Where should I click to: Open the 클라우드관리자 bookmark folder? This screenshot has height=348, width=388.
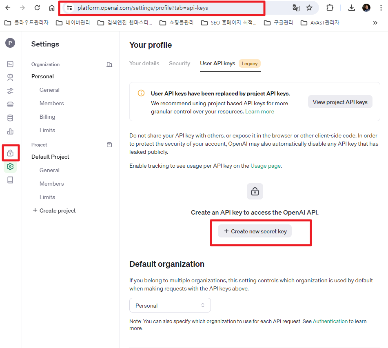(27, 23)
